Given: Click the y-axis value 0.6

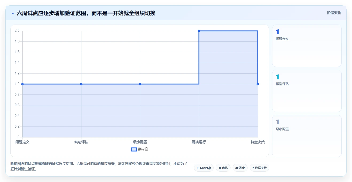Looking at the screenshot, I should point(17,105).
